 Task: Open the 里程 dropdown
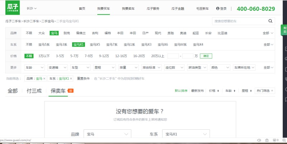pyautogui.click(x=104, y=68)
